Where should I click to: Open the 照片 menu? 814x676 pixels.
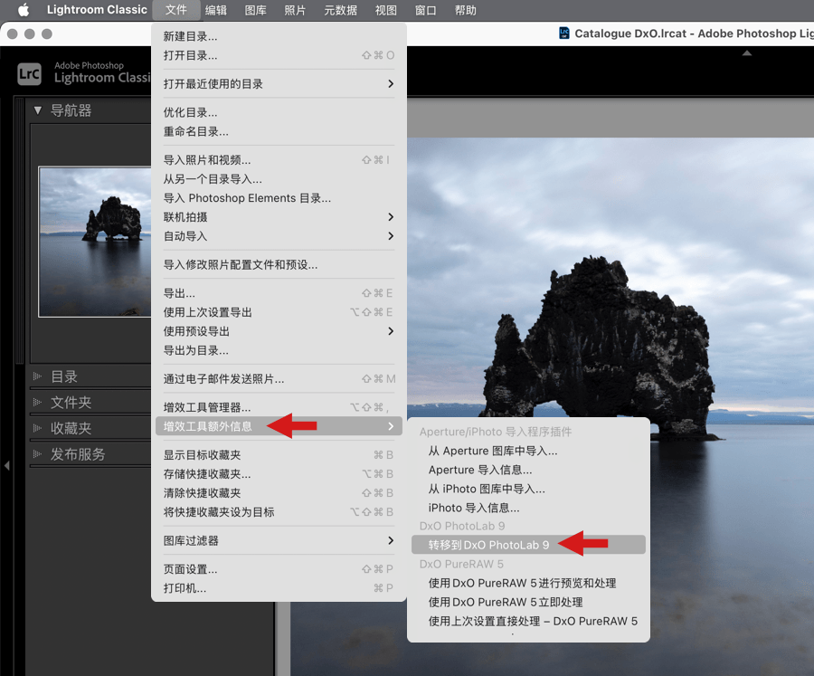[x=295, y=10]
